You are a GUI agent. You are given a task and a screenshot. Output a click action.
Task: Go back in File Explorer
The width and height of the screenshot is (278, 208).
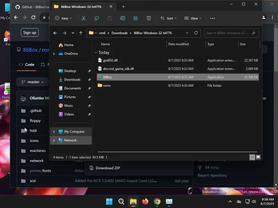(x=55, y=33)
